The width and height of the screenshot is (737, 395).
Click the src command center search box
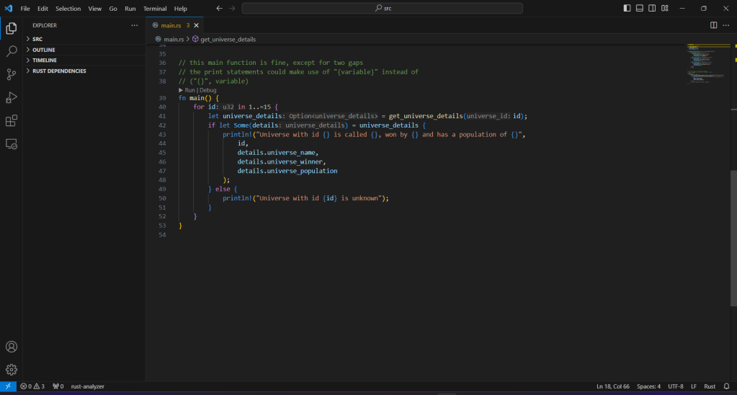pos(382,9)
